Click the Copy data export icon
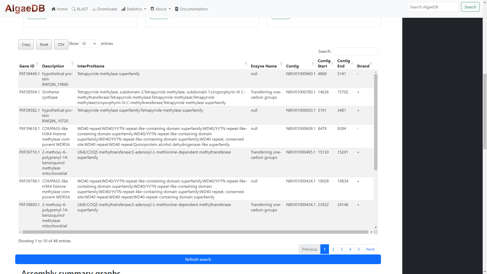The width and height of the screenshot is (487, 274). (26, 44)
